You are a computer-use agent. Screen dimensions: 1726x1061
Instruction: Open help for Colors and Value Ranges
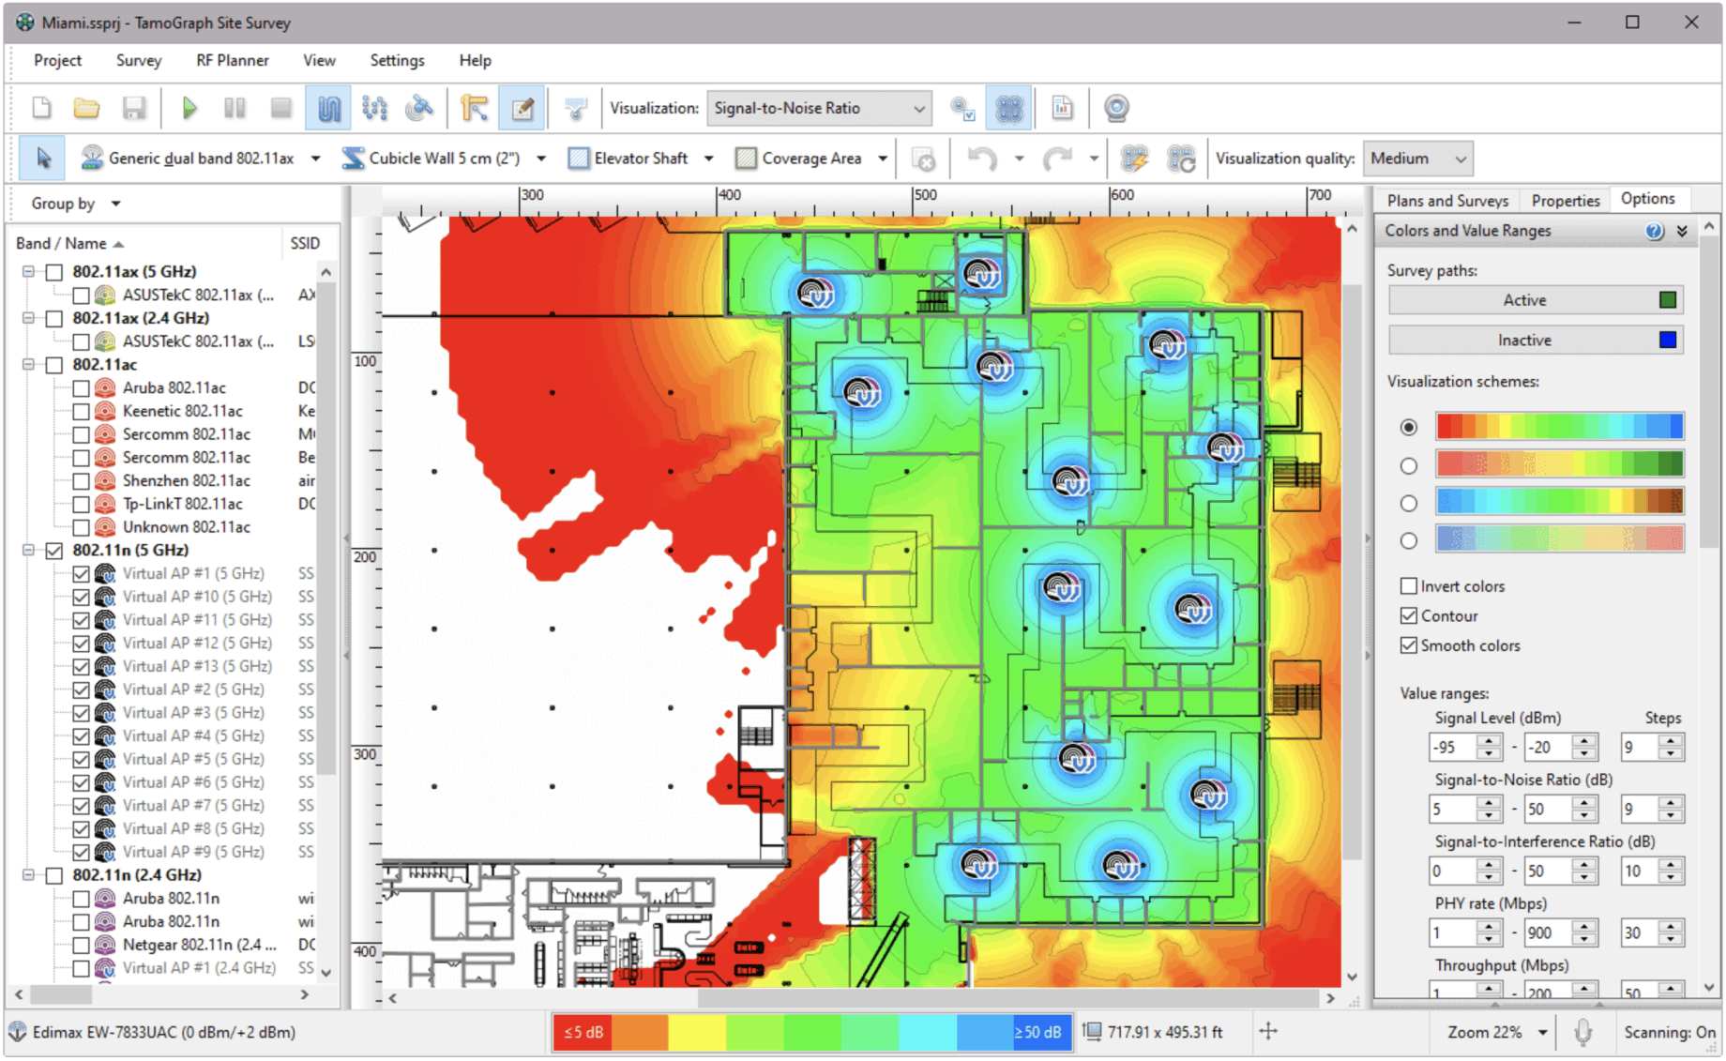[1655, 231]
